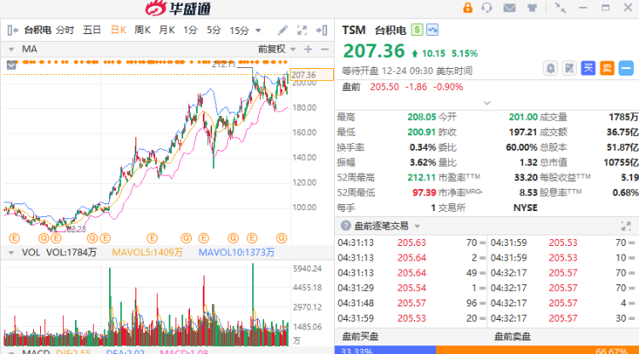Toggle the green dollar sign badge next to TSM
This screenshot has height=354, width=639.
click(417, 30)
